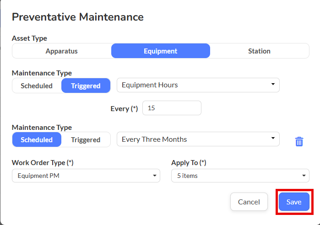Screen dimensions: 320x225
Task: Select Triggered in first Maintenance Type row
Action: point(86,86)
